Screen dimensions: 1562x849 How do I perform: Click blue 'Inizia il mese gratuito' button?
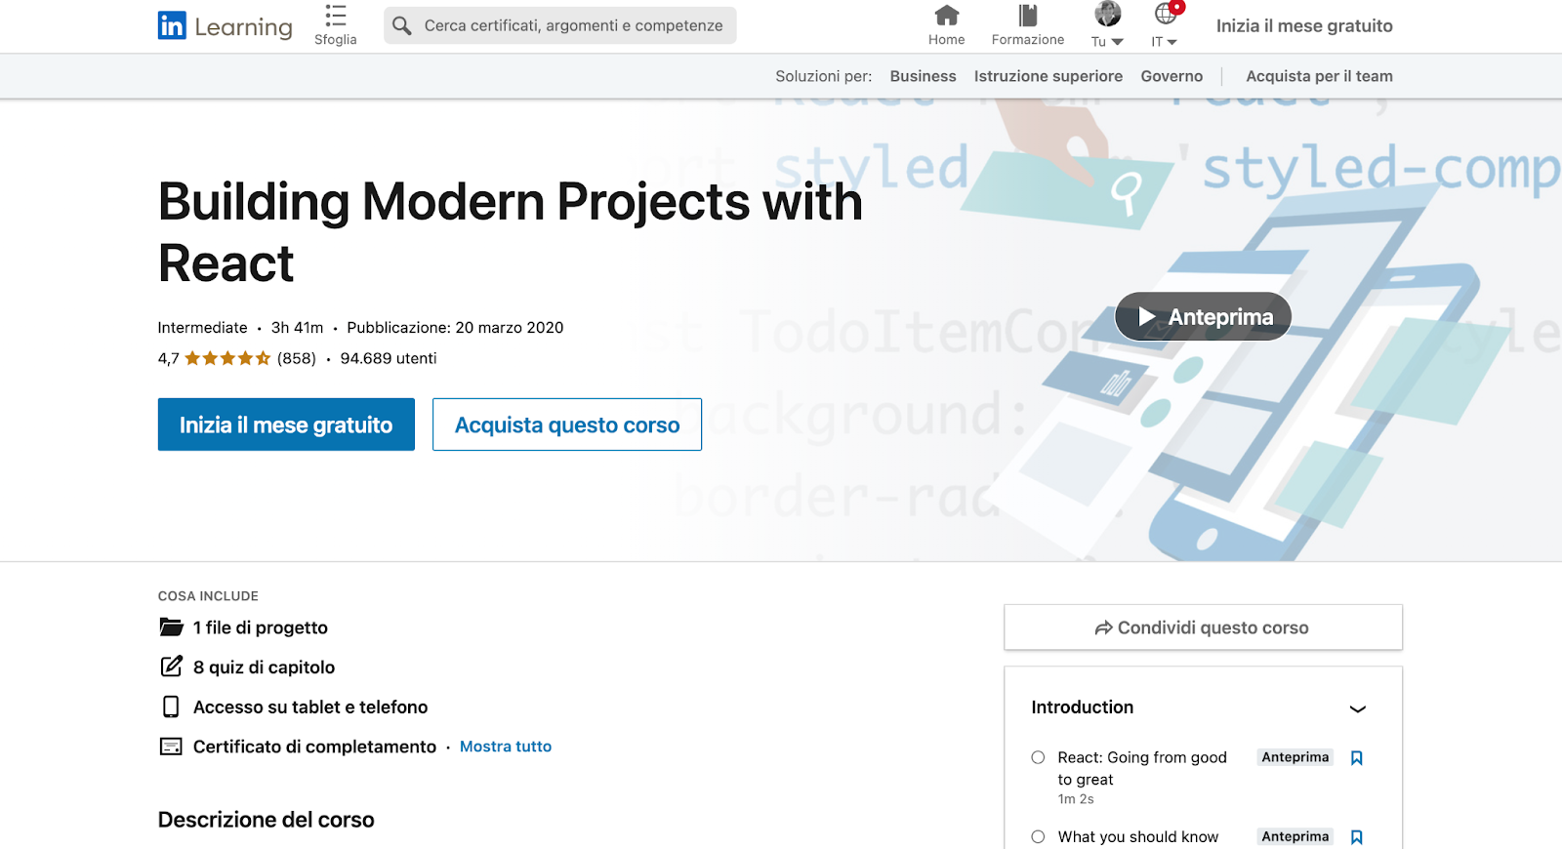click(286, 424)
